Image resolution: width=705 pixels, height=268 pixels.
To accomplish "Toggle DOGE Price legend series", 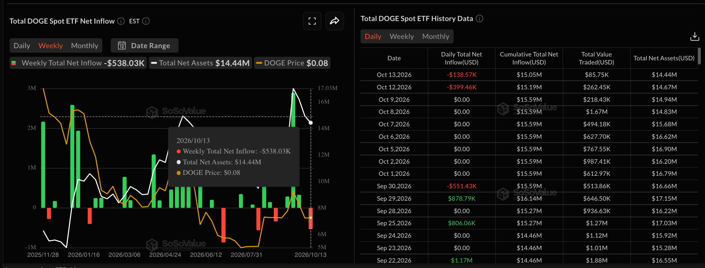I will coord(292,63).
